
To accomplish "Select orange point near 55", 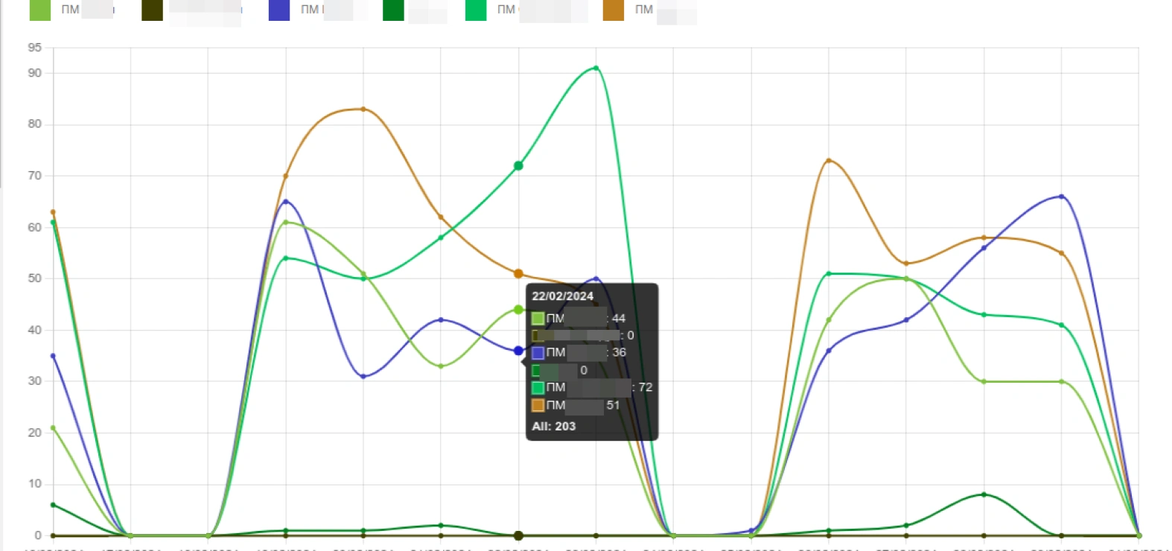I will (1061, 253).
